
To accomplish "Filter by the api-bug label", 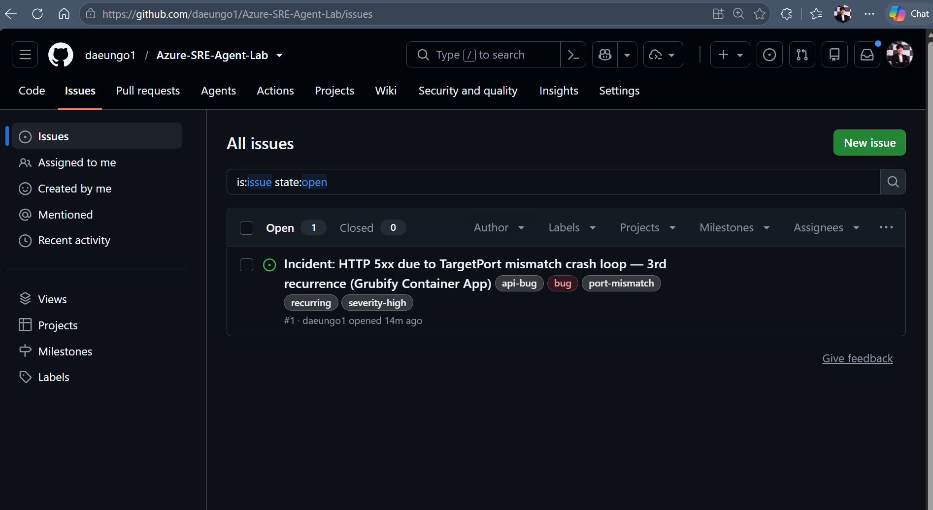I will click(x=519, y=283).
